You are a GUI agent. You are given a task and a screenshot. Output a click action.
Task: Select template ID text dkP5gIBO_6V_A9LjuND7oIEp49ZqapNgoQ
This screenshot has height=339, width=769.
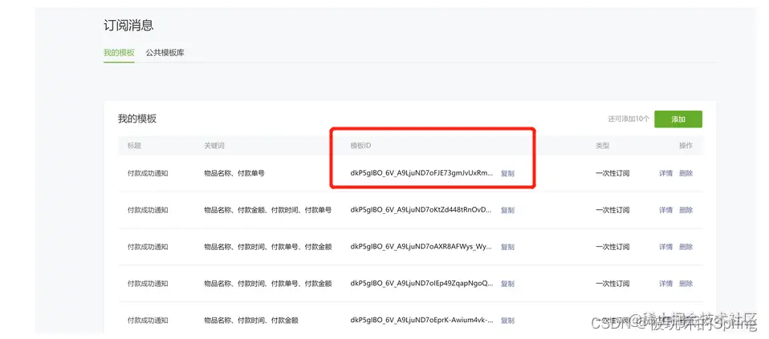tap(421, 283)
